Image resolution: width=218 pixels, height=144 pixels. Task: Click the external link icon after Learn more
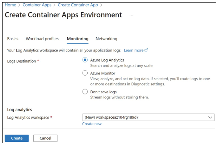[x=146, y=50]
